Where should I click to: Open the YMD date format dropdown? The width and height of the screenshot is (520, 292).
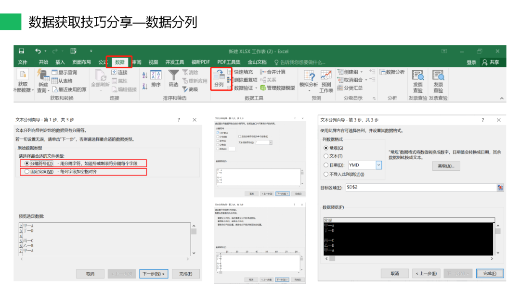tap(378, 165)
